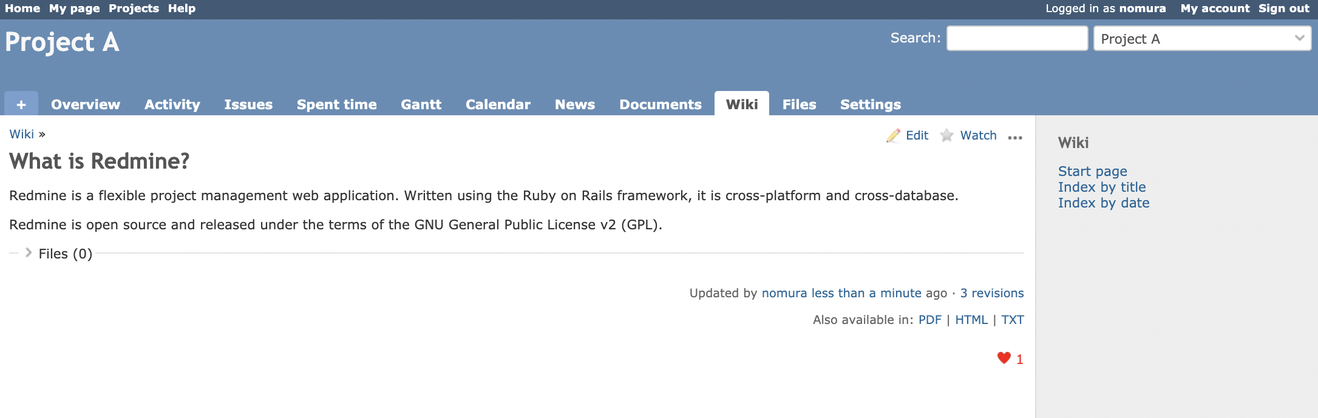The width and height of the screenshot is (1318, 418).
Task: Click the Project A title heading
Action: pyautogui.click(x=62, y=42)
